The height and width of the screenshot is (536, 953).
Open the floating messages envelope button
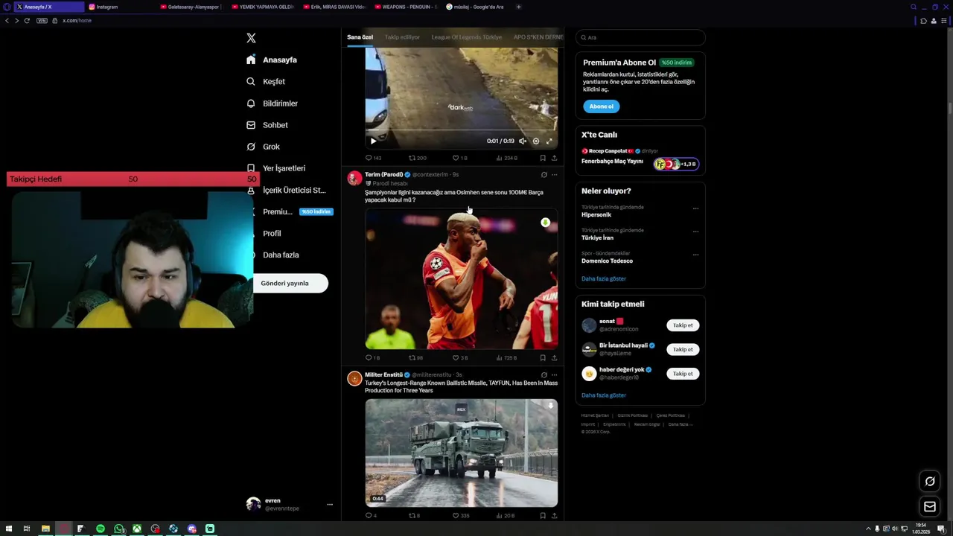pyautogui.click(x=930, y=507)
